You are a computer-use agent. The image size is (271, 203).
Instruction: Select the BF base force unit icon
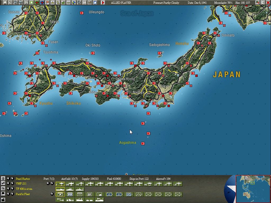pos(89,195)
